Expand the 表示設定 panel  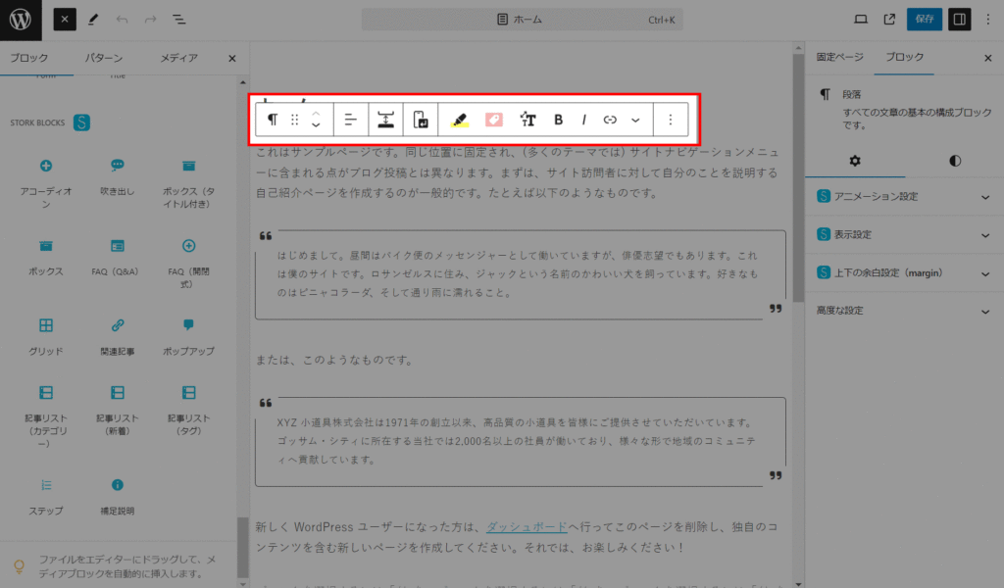pos(904,235)
